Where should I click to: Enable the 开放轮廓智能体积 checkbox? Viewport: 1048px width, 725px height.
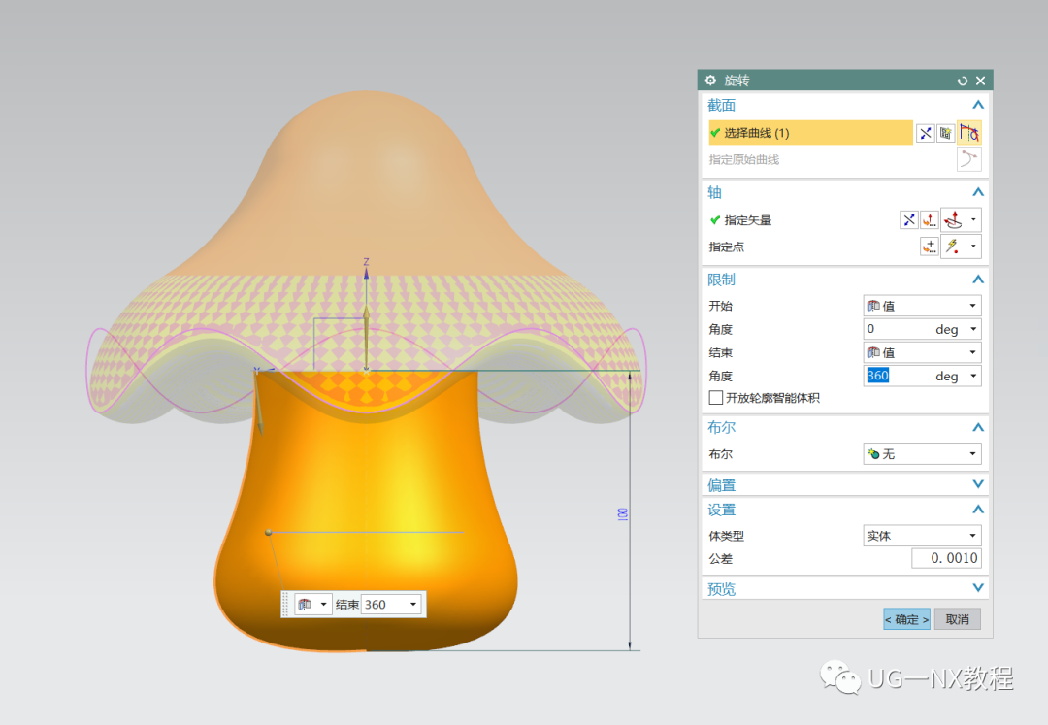click(716, 398)
